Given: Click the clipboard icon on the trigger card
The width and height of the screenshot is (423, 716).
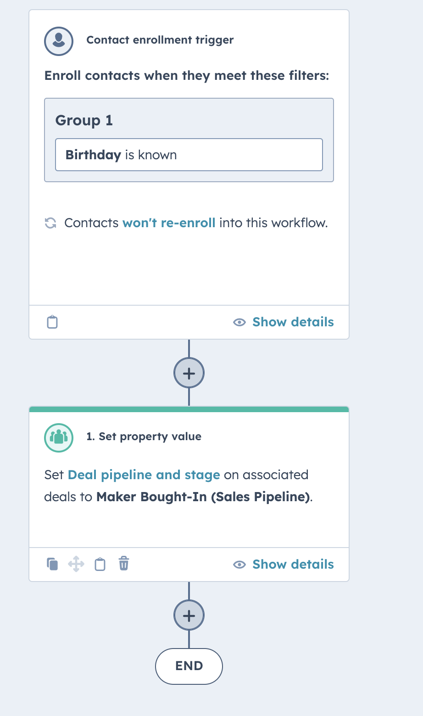Looking at the screenshot, I should click(x=52, y=322).
